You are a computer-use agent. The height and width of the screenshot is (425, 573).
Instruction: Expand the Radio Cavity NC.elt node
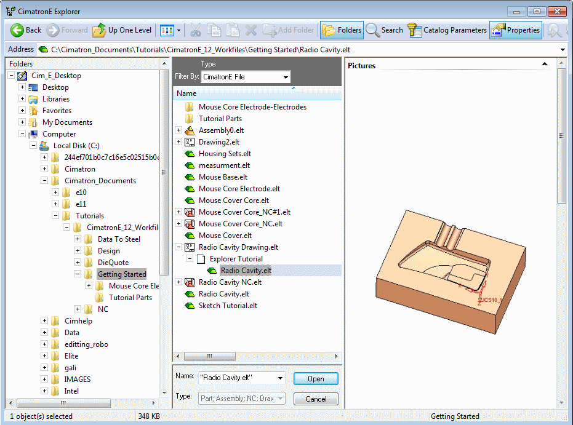[178, 282]
